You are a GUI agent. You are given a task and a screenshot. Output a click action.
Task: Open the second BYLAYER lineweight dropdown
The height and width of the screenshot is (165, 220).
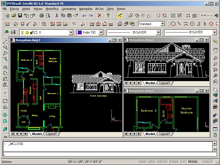[x=215, y=32]
